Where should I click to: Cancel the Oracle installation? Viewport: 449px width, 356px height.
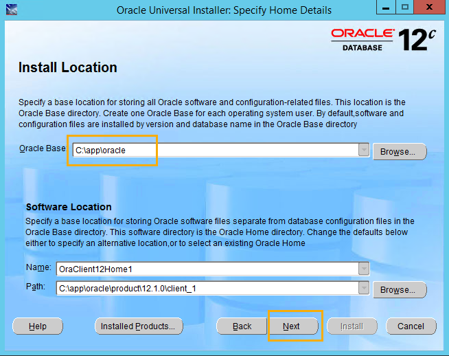tap(411, 326)
